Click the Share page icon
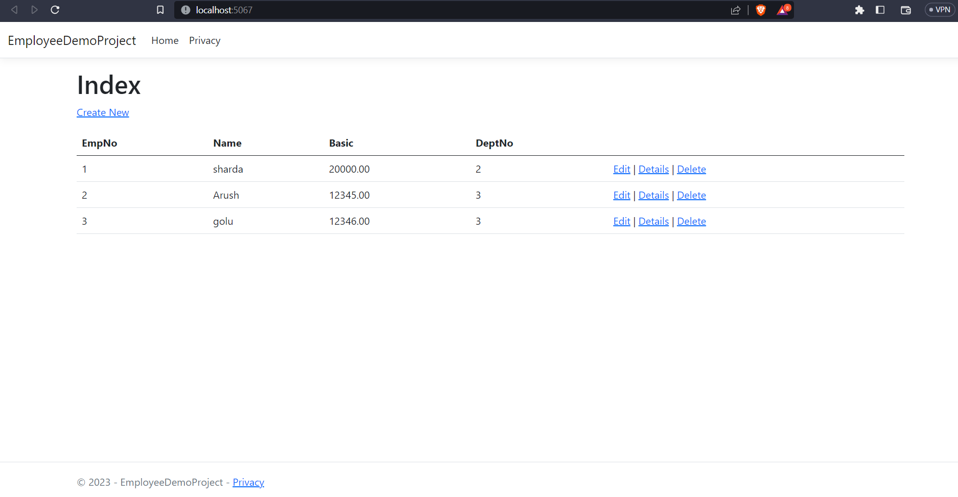 (736, 10)
